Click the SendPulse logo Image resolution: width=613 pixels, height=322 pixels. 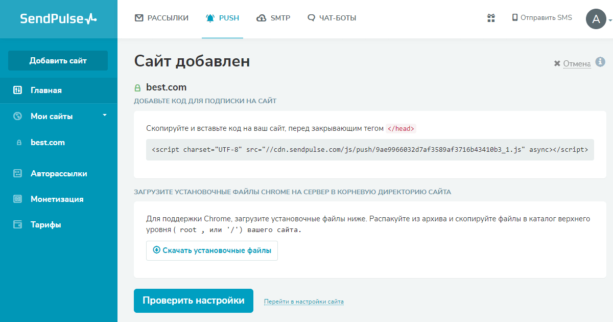coord(58,19)
